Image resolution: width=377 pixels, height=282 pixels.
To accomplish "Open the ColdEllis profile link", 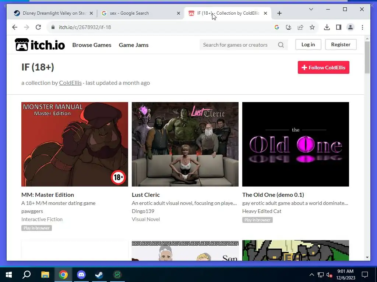I will tap(70, 83).
